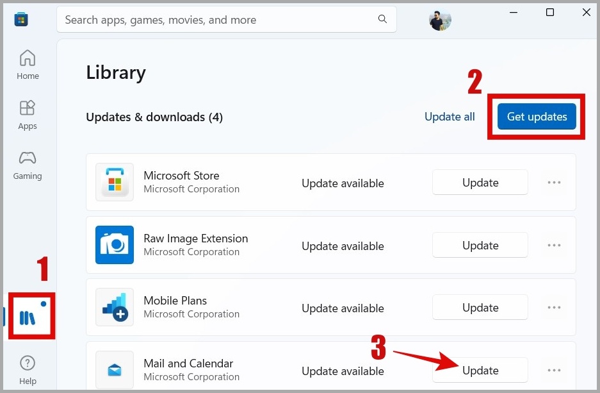Open the Gaming section
Image resolution: width=600 pixels, height=393 pixels.
28,165
